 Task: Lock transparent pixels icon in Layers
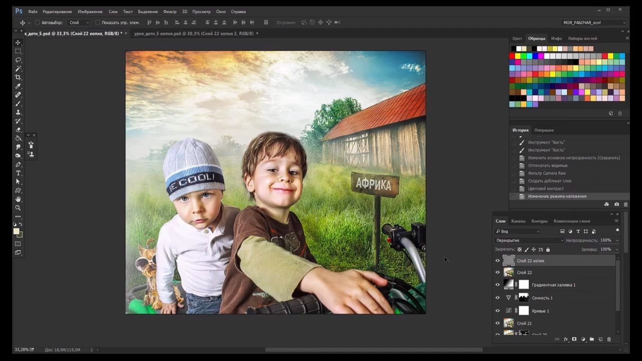coord(519,249)
